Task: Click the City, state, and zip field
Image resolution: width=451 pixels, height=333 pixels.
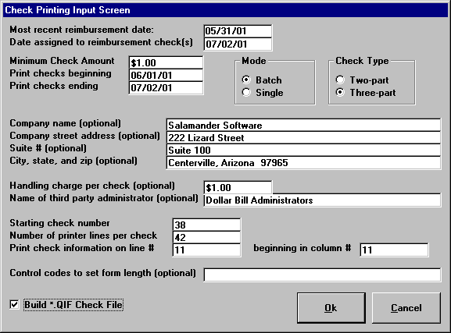Action: [303, 163]
